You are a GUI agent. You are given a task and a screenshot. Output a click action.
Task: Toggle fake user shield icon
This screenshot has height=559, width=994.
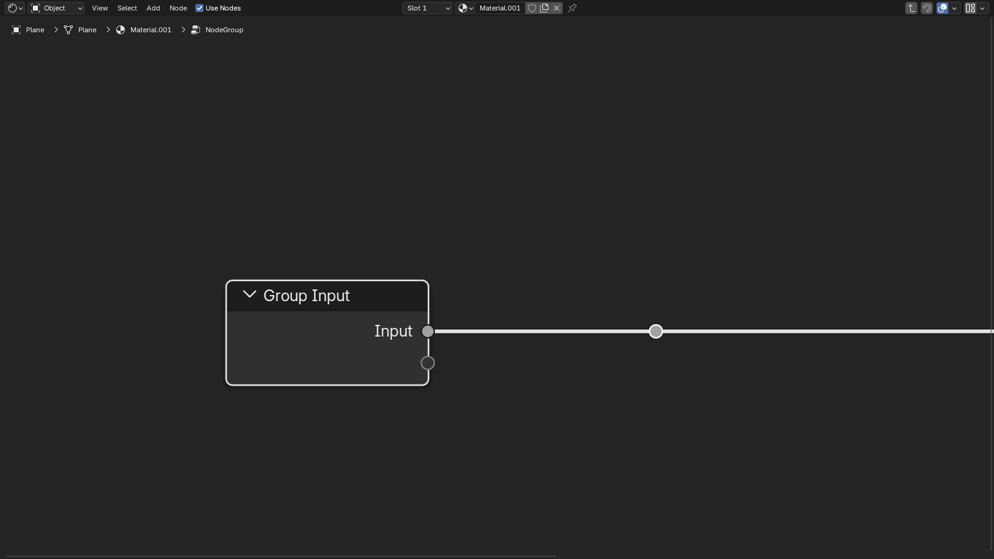(x=532, y=8)
